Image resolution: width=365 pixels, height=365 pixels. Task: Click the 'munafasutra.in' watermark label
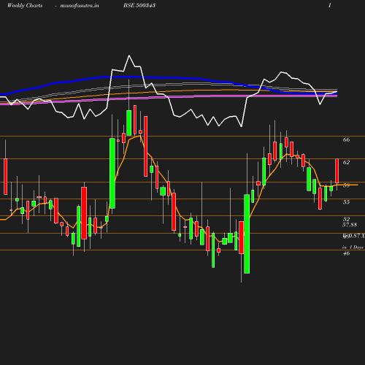80,5
